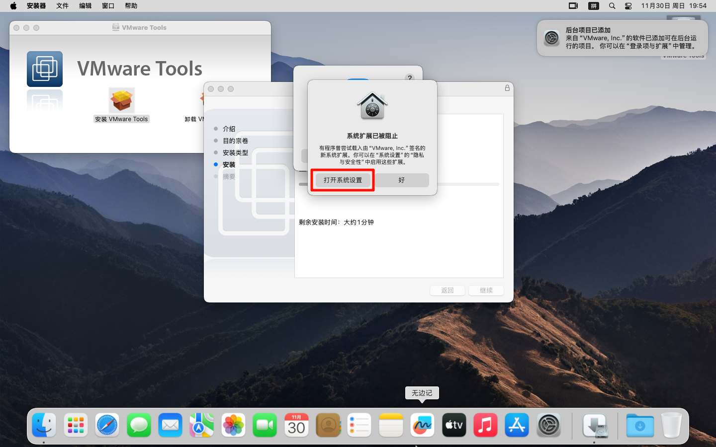716x447 pixels.
Task: Select the 目的宗卷 step in installer sidebar
Action: tap(235, 141)
